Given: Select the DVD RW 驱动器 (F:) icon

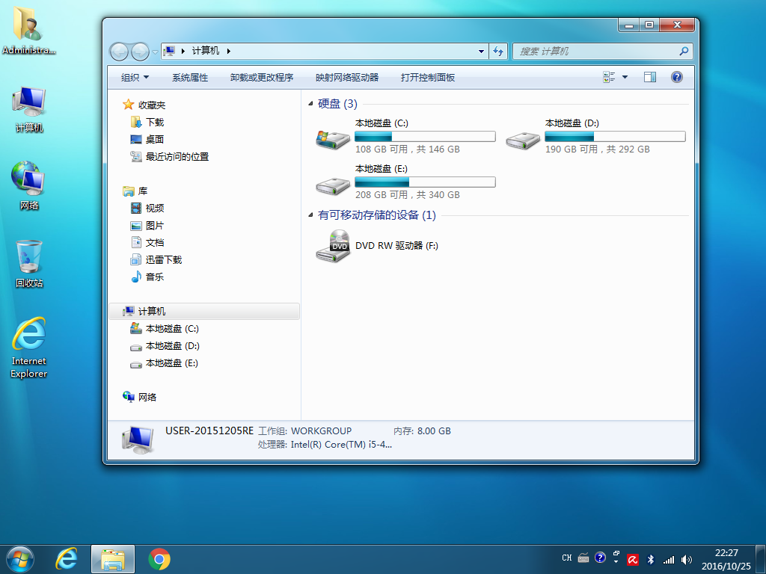Looking at the screenshot, I should point(333,245).
